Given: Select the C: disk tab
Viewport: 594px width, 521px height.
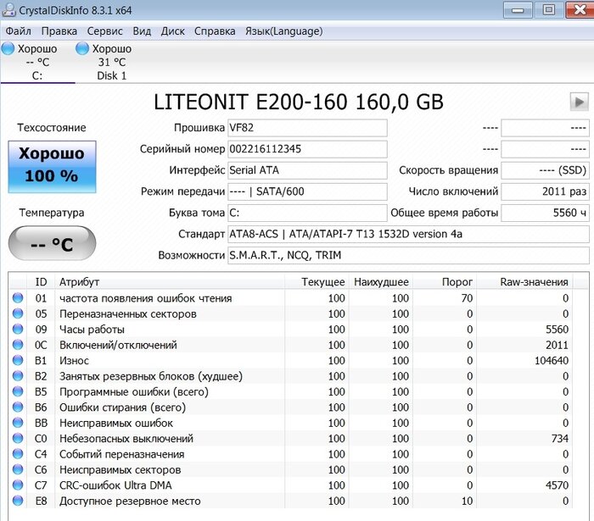Looking at the screenshot, I should point(37,63).
